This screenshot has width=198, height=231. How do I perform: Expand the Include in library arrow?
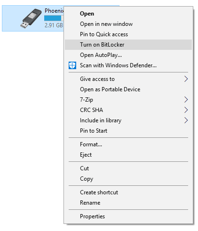coord(186,120)
